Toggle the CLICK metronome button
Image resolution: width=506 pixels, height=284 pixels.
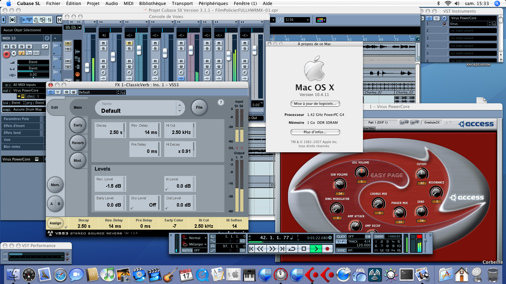click(341, 237)
